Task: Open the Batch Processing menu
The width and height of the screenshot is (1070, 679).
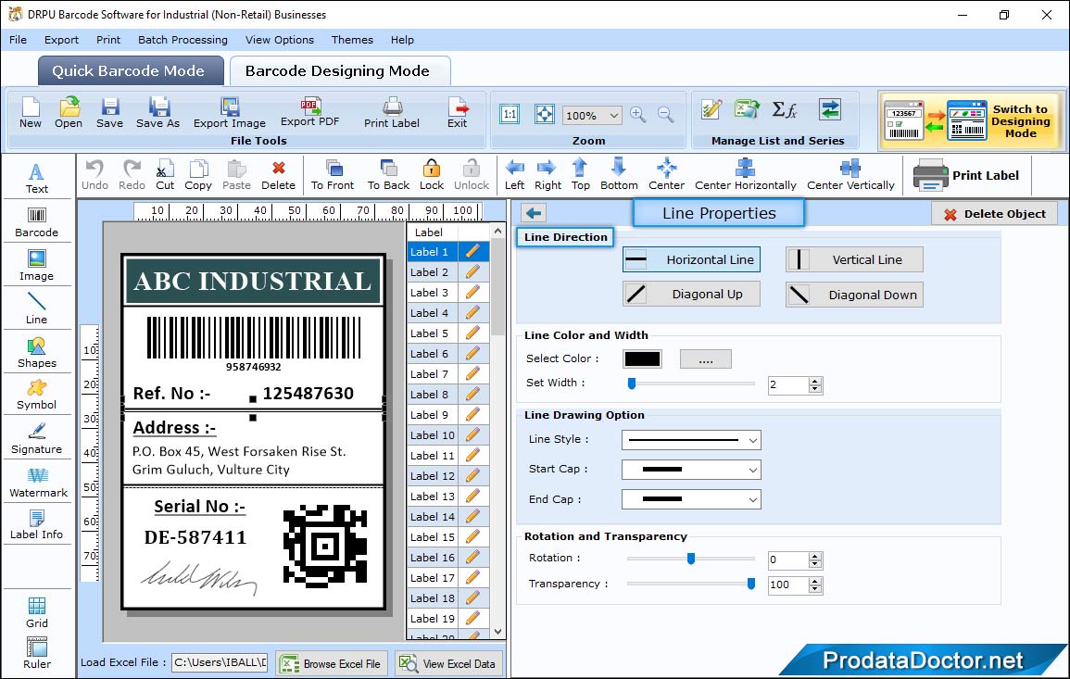Action: click(183, 40)
